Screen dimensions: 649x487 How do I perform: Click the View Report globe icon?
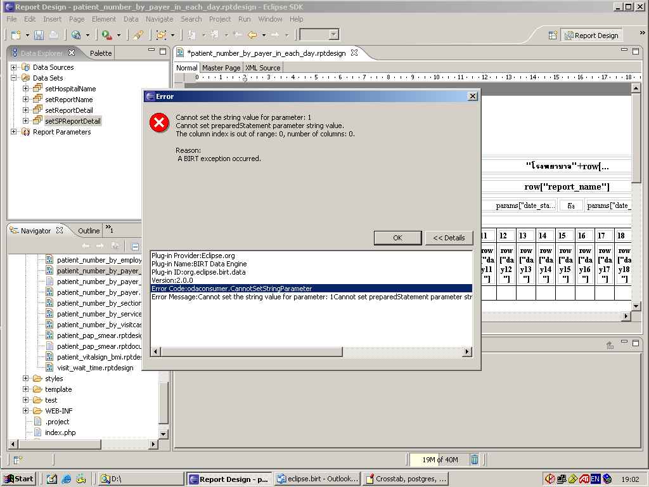(76, 36)
